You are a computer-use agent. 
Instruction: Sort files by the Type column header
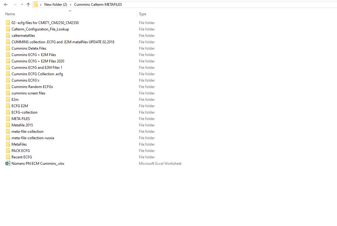pos(143,14)
